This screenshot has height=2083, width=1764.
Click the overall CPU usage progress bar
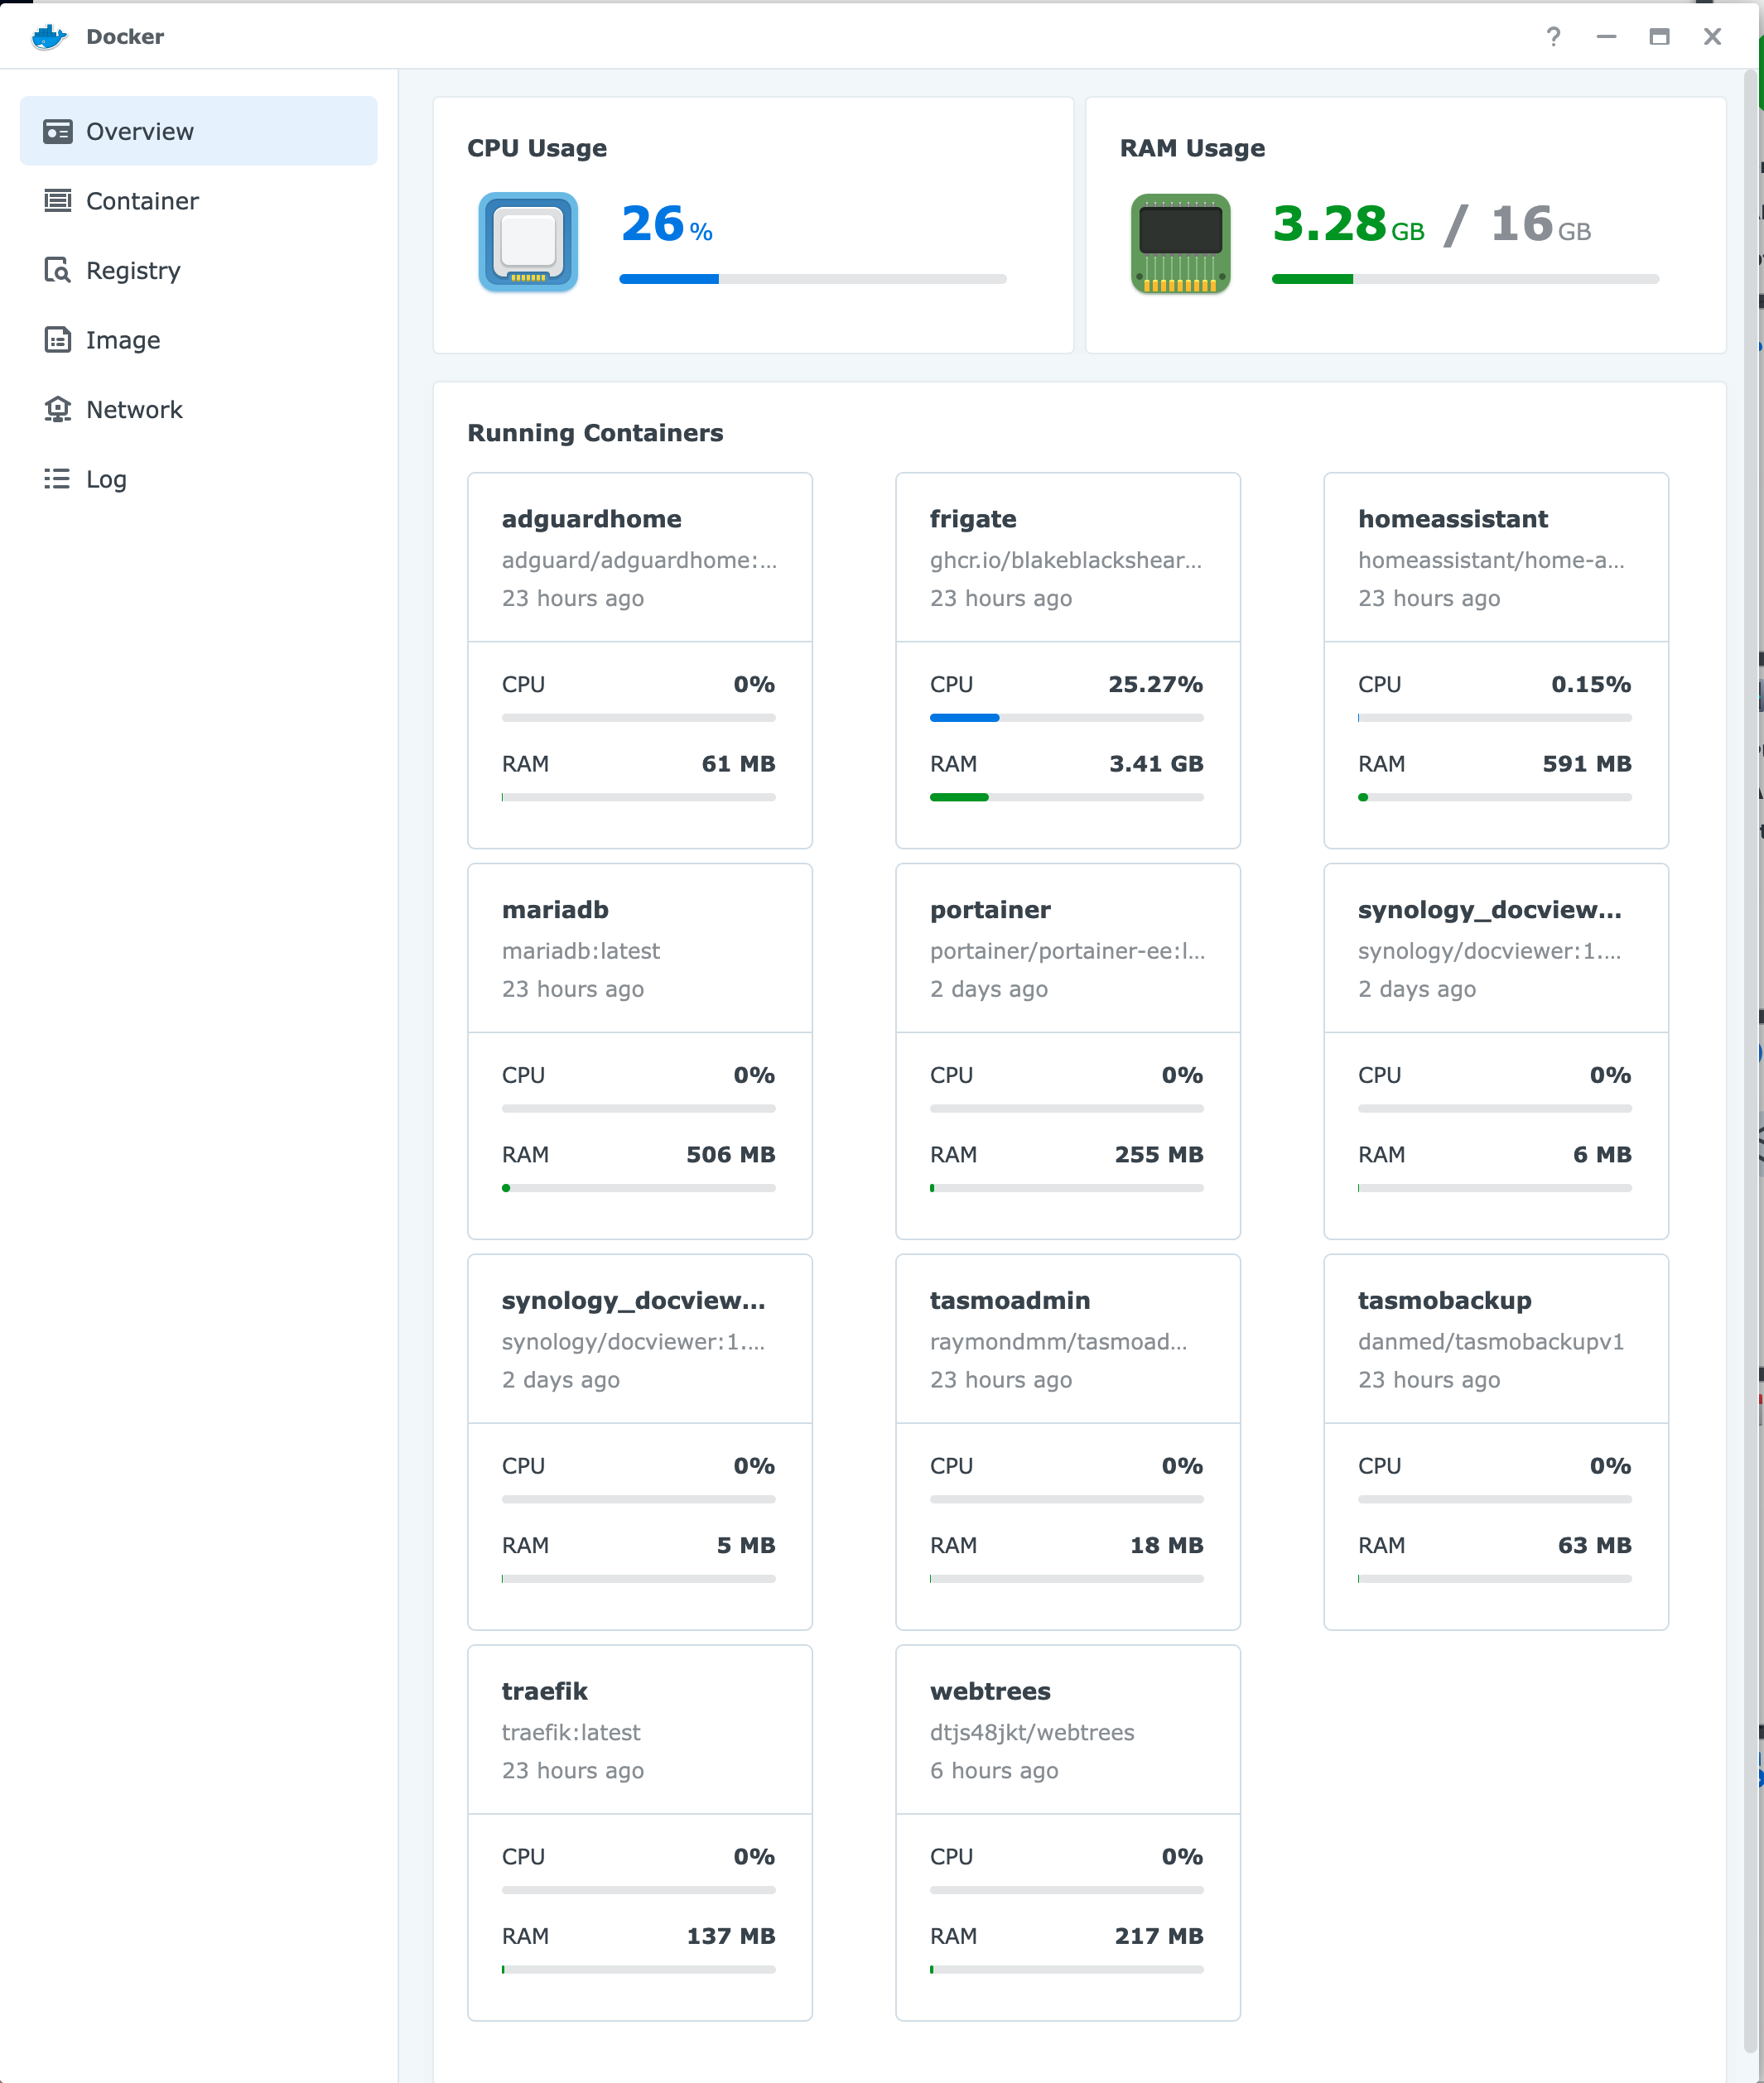click(813, 279)
